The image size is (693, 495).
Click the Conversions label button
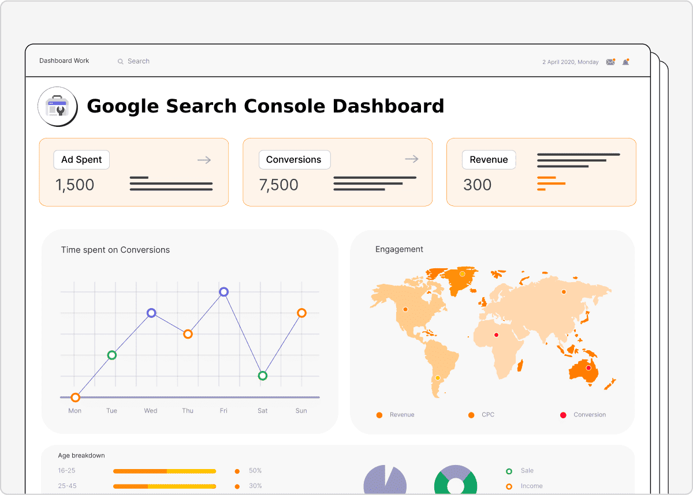tap(294, 160)
